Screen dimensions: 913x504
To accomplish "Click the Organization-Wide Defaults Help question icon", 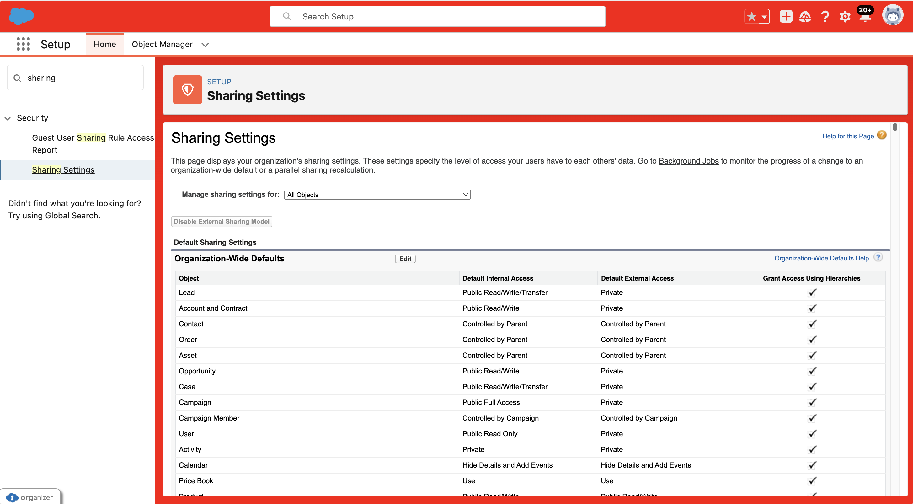I will pyautogui.click(x=878, y=257).
